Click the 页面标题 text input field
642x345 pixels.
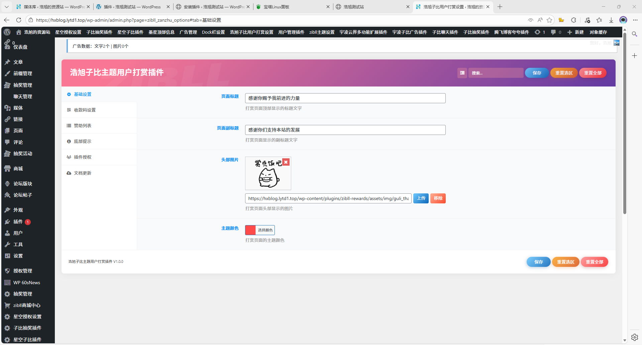click(x=345, y=98)
